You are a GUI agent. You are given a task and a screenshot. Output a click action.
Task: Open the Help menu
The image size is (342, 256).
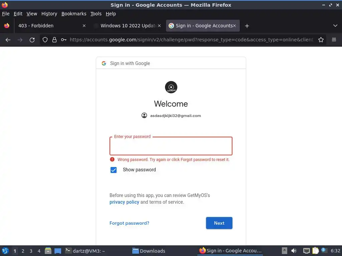pos(111,14)
